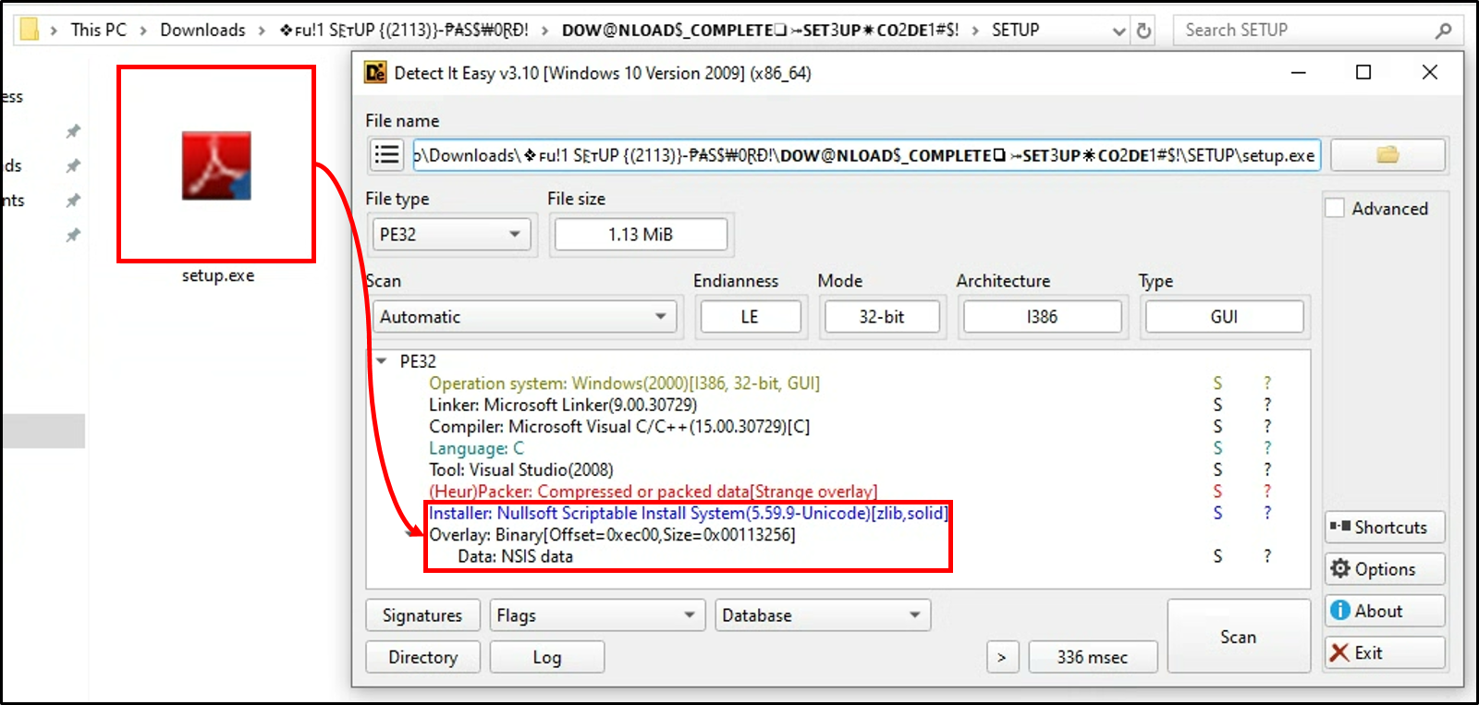The image size is (1479, 705).
Task: Enable the Advanced checkbox
Action: click(1335, 209)
